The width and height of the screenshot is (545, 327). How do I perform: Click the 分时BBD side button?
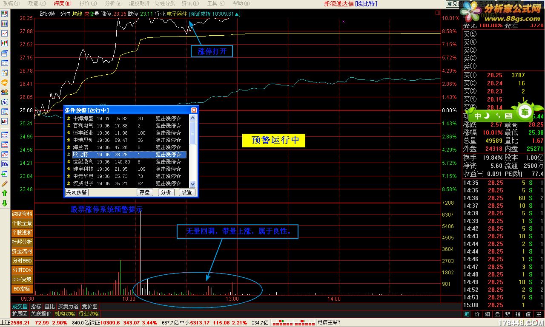[22, 261]
